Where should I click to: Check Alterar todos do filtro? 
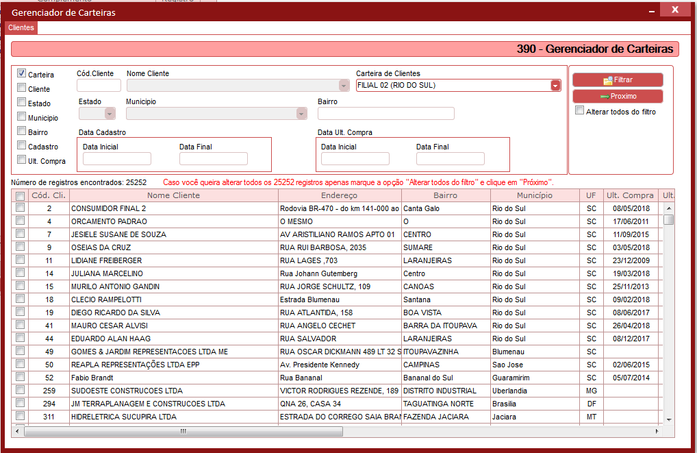click(x=579, y=110)
